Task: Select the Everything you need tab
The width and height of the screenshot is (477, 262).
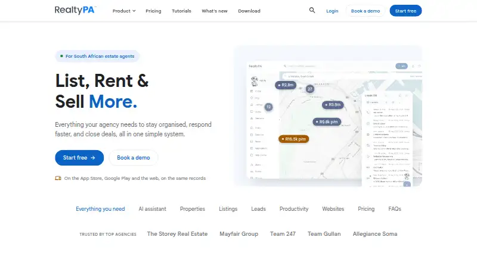Action: [100, 209]
